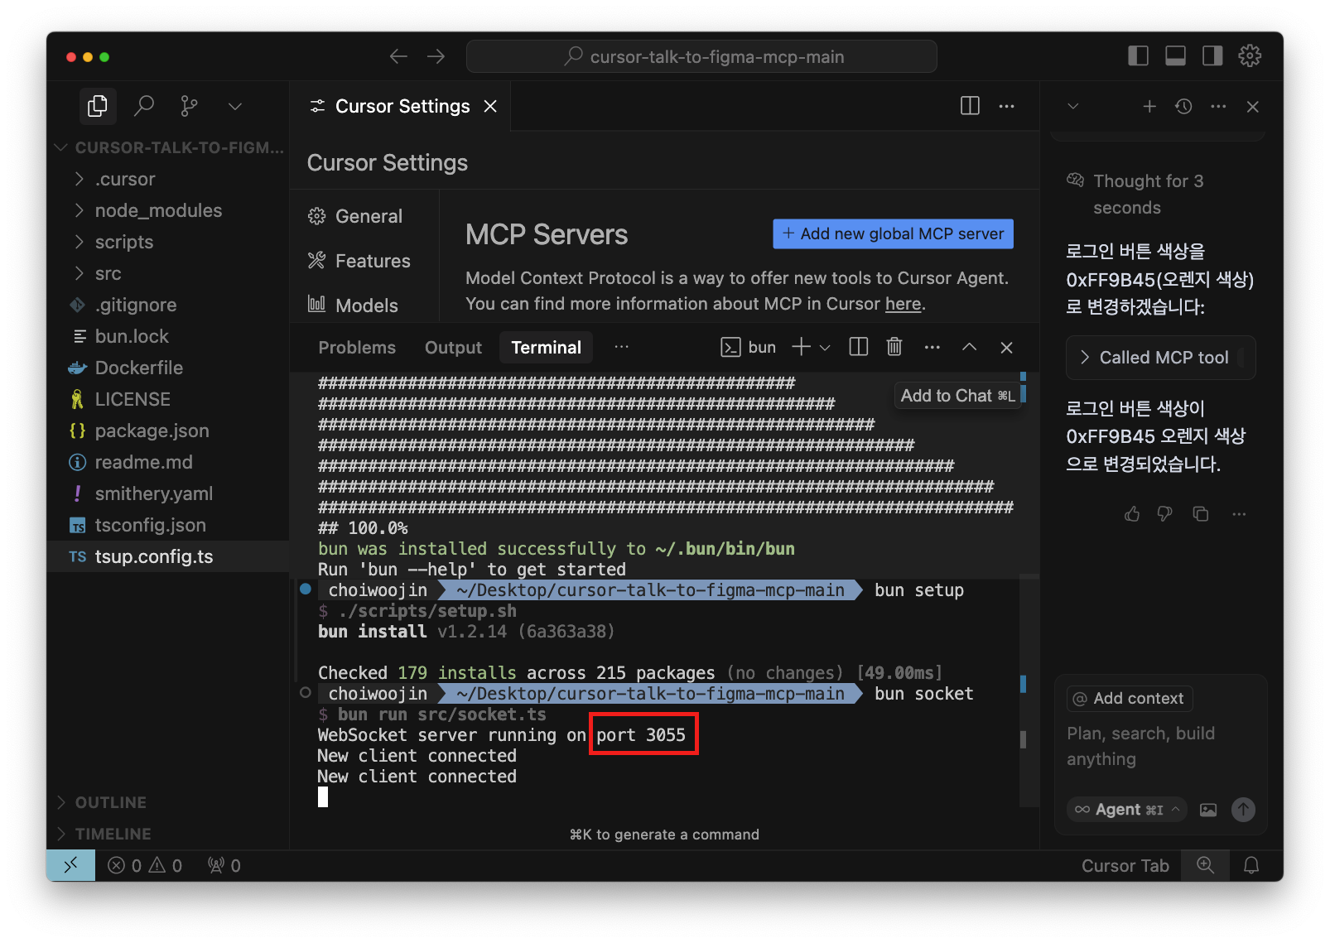Image resolution: width=1330 pixels, height=943 pixels.
Task: Click Add new global MCP server button
Action: pyautogui.click(x=893, y=233)
